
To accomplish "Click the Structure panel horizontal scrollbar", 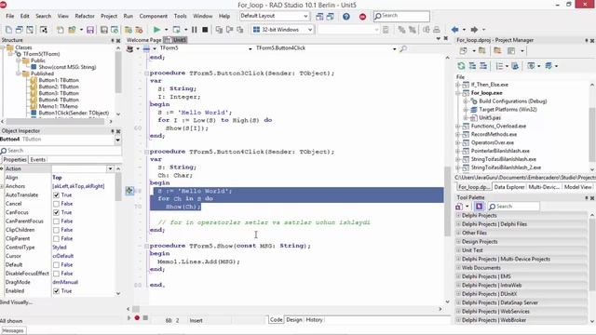I will pyautogui.click(x=56, y=122).
